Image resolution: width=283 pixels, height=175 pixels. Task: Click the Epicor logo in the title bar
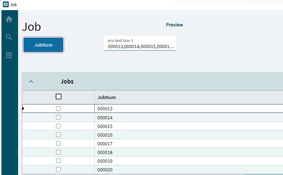(x=6, y=5)
